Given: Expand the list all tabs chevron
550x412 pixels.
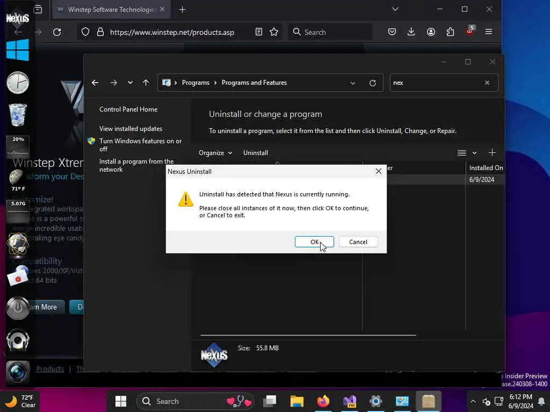Looking at the screenshot, I should 395,9.
